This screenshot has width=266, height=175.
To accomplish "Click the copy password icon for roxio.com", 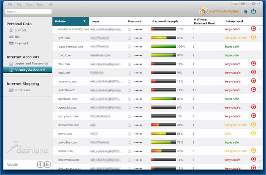I will pos(130,55).
